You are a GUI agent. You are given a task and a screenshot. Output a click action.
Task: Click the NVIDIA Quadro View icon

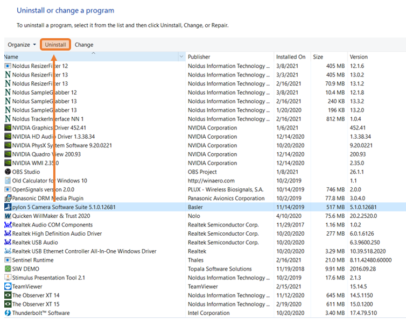8,154
